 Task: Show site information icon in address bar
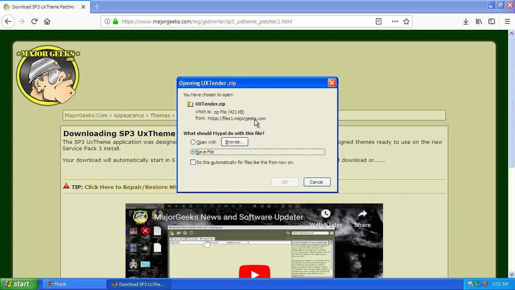107,21
